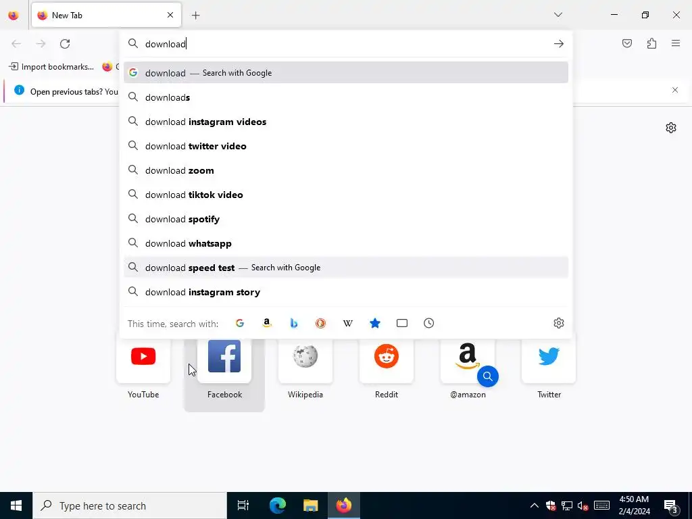This screenshot has height=519, width=692.
Task: Search this time with Wikipedia icon
Action: pos(348,323)
